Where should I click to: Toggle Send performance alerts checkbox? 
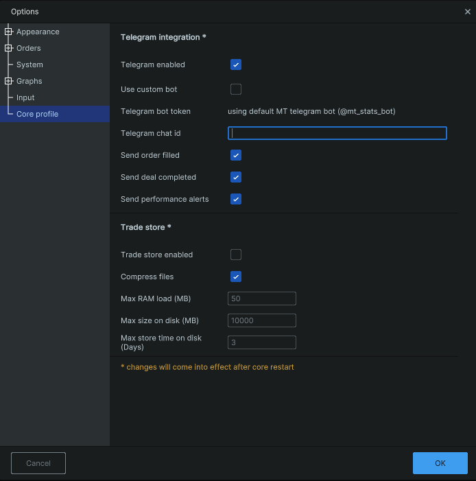coord(236,199)
